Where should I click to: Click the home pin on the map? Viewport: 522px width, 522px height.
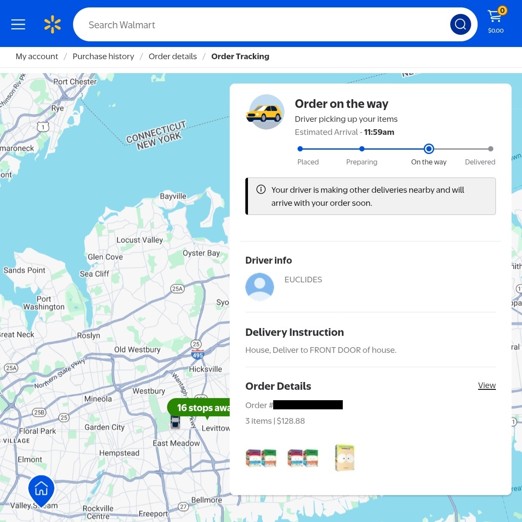[x=41, y=489]
